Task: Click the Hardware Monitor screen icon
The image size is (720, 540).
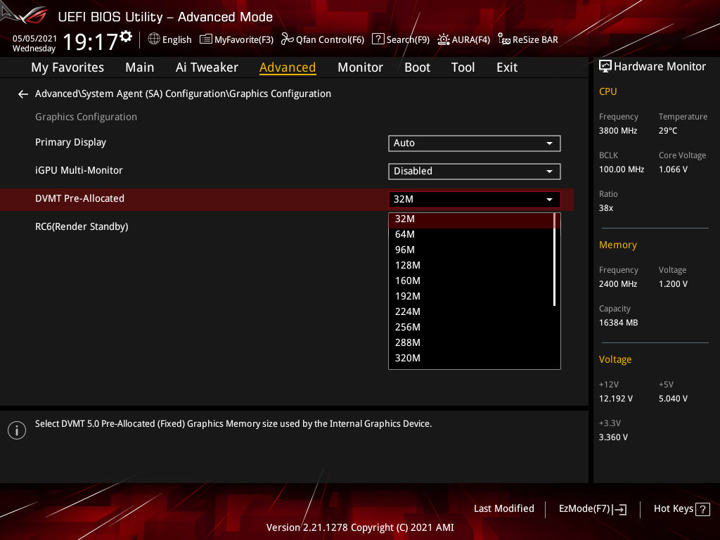Action: 605,67
